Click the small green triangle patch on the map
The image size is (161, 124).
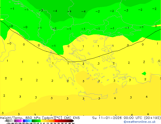tap(144, 73)
